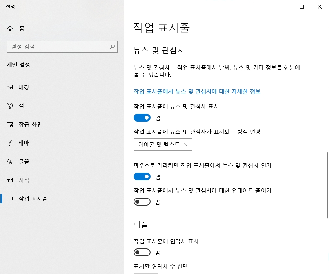Open the 표시할 연락처 수 선택 dropdown
This screenshot has height=274, width=329.
pos(145,272)
